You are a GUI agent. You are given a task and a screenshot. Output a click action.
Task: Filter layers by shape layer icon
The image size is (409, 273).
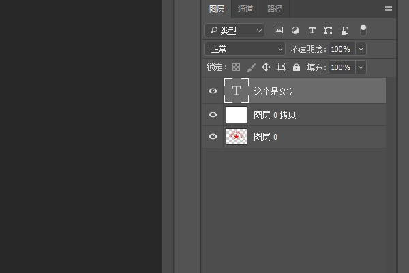[x=329, y=31]
